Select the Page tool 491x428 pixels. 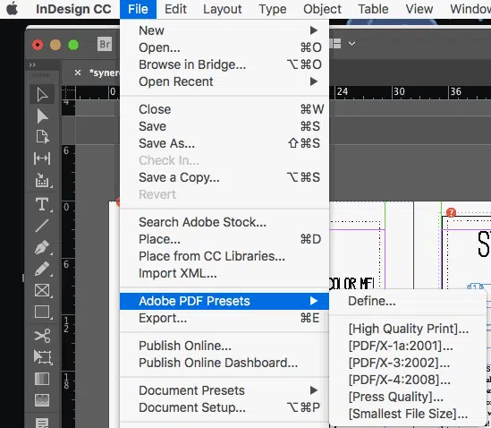coord(42,137)
